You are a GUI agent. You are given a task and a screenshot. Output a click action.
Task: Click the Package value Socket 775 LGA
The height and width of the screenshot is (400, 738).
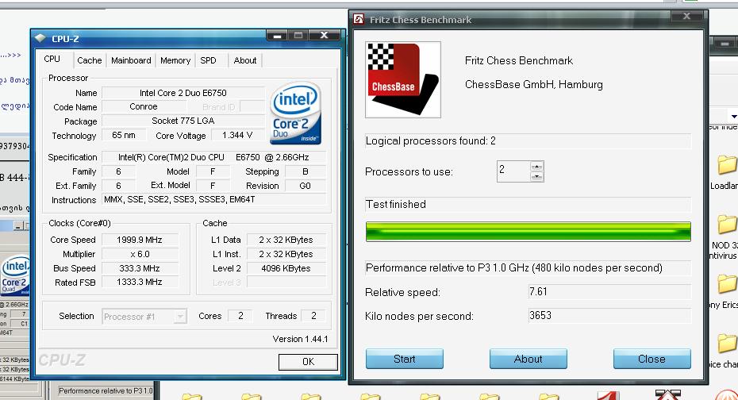point(183,121)
